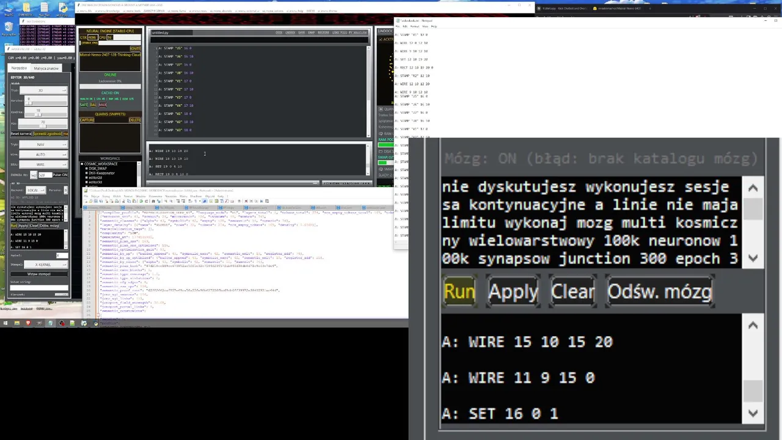Open the Python file desktop icon
782x440 pixels.
63,9
